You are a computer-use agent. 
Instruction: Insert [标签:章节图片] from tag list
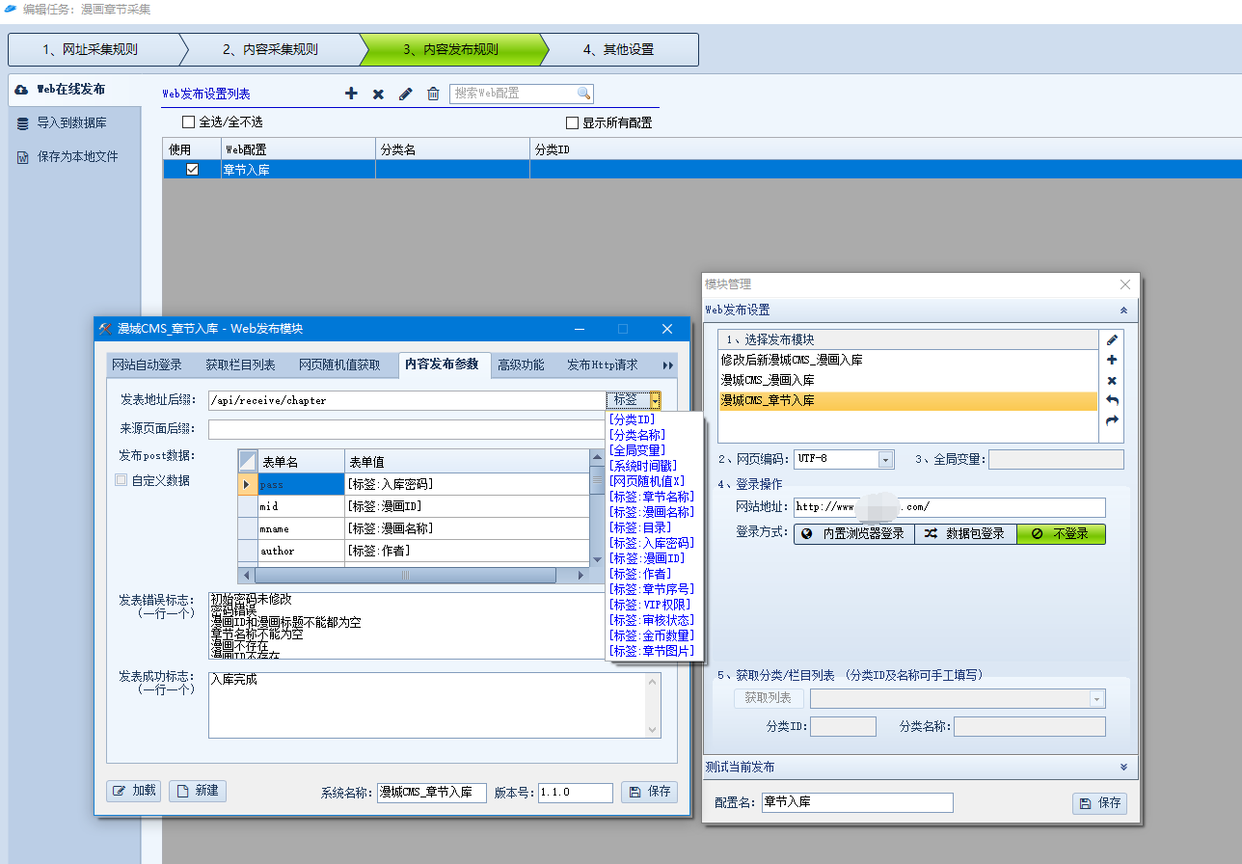point(651,651)
